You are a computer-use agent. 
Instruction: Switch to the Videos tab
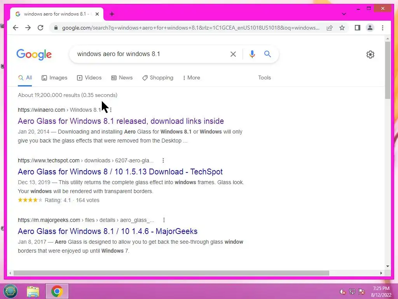[x=89, y=78]
